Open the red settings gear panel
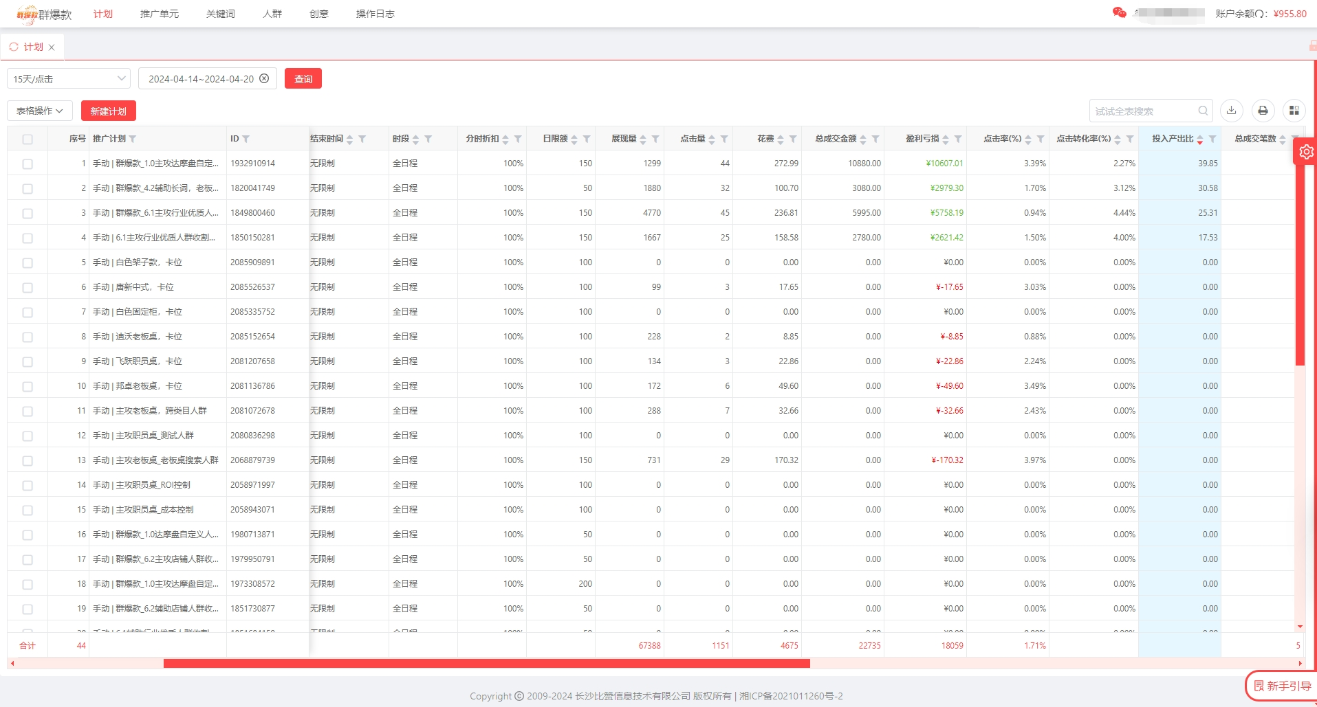This screenshot has width=1317, height=707. [x=1306, y=152]
